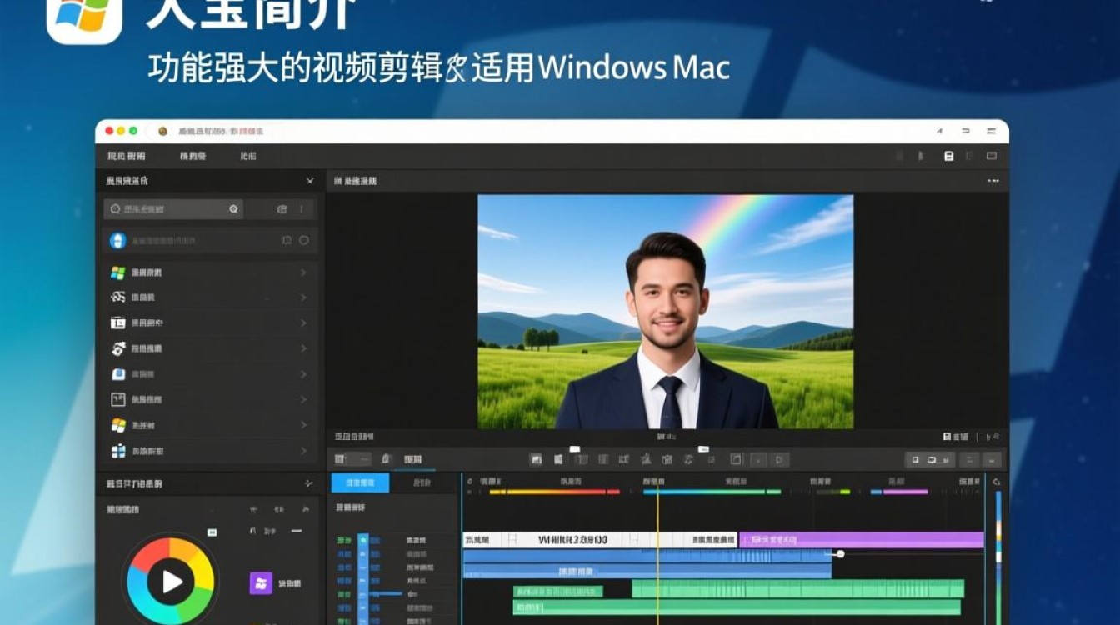The image size is (1120, 625).
Task: Switch to the dark tab beside the blue tab
Action: (x=424, y=482)
